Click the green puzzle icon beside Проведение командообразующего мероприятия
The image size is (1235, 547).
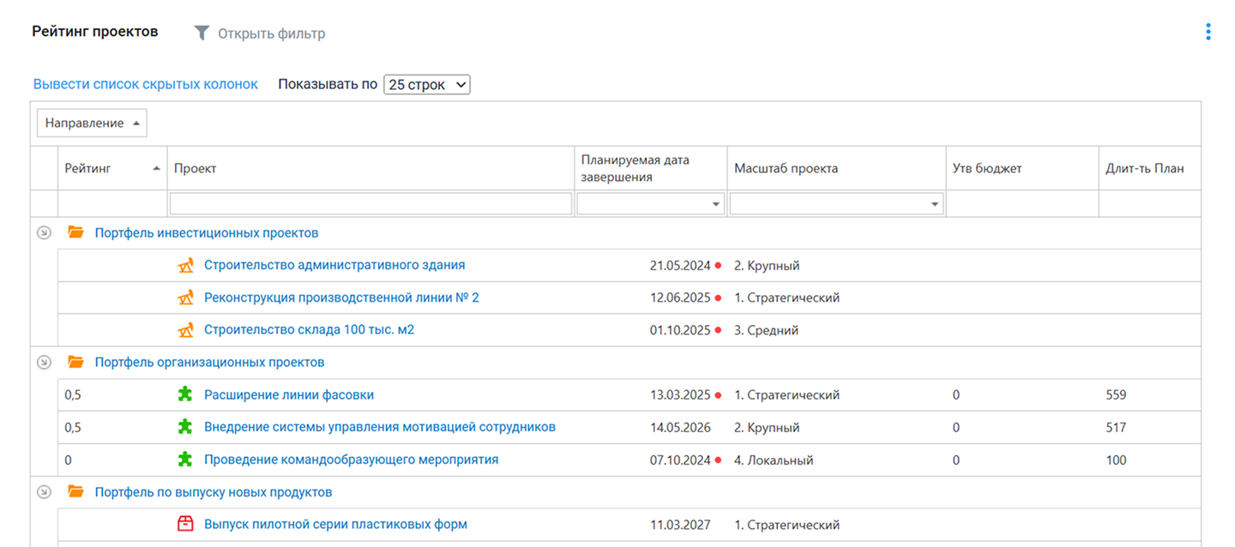(x=185, y=460)
